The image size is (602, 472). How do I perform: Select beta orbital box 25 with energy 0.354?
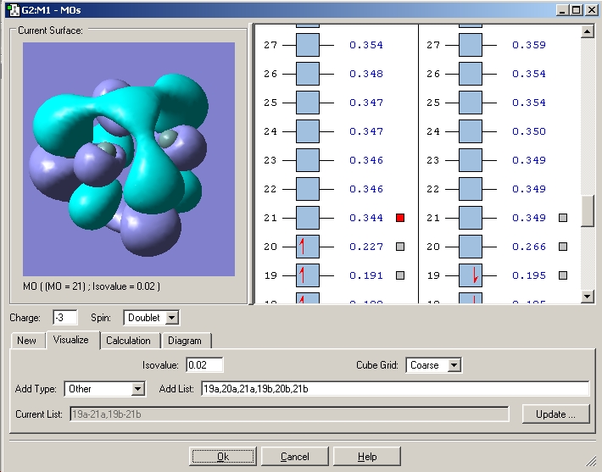click(471, 103)
